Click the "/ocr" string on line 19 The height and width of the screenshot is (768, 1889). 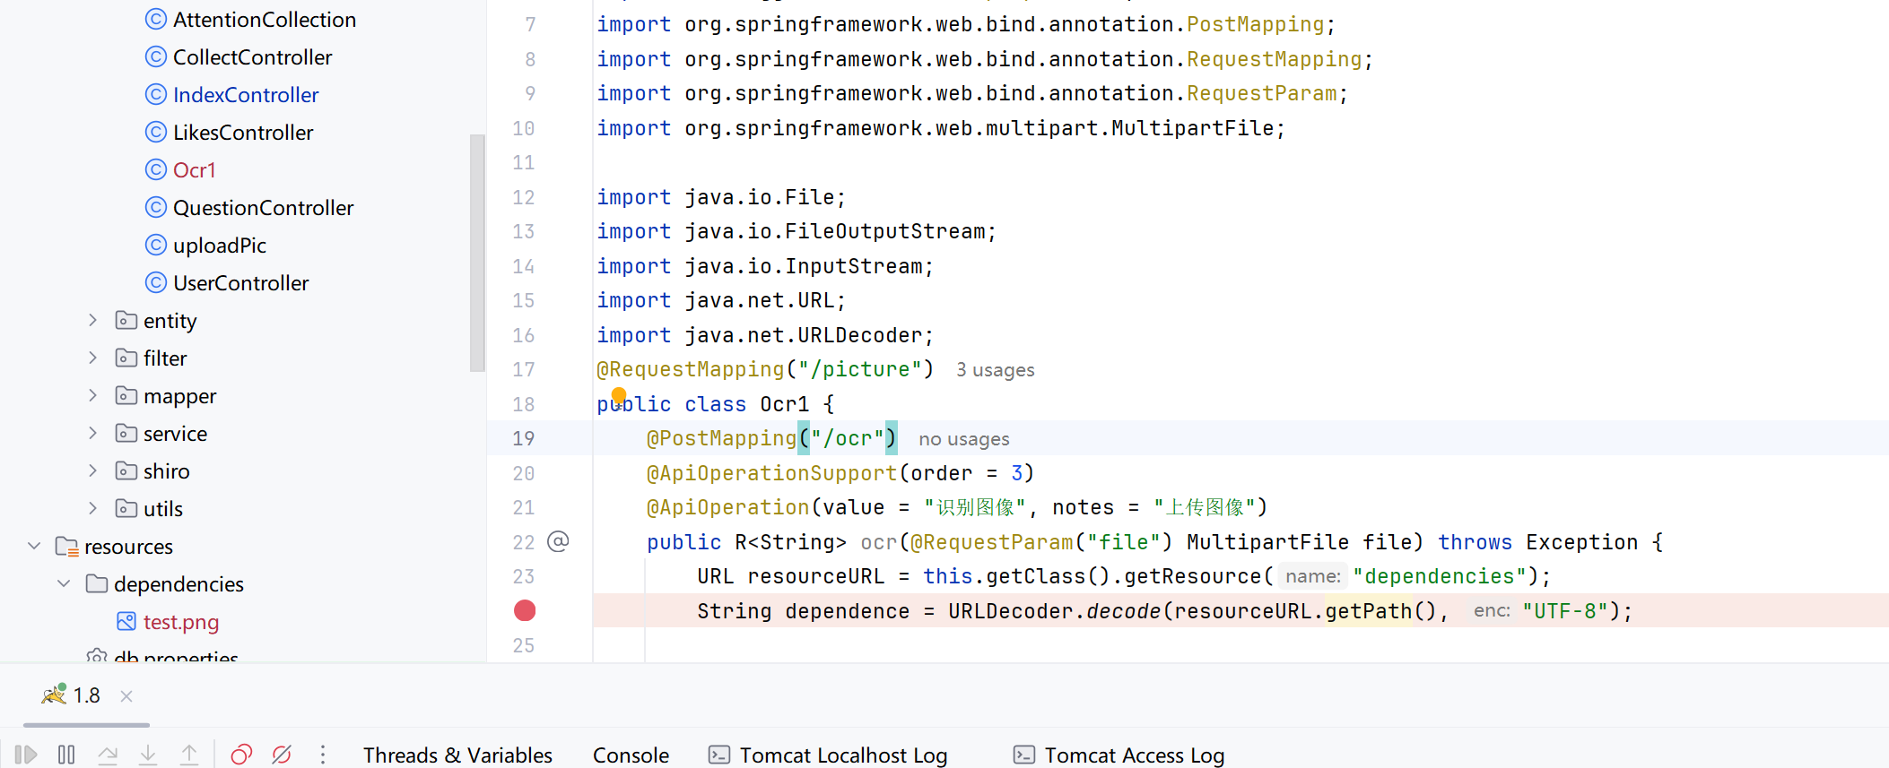click(848, 439)
